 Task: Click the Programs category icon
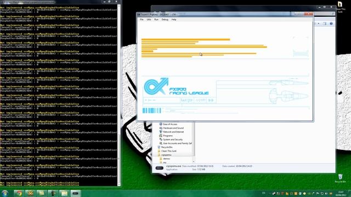161,136
